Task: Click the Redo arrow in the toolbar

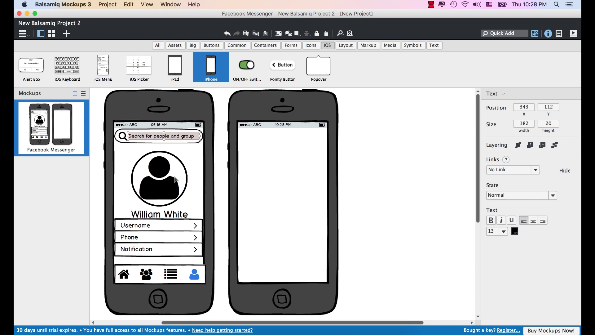Action: [x=237, y=33]
